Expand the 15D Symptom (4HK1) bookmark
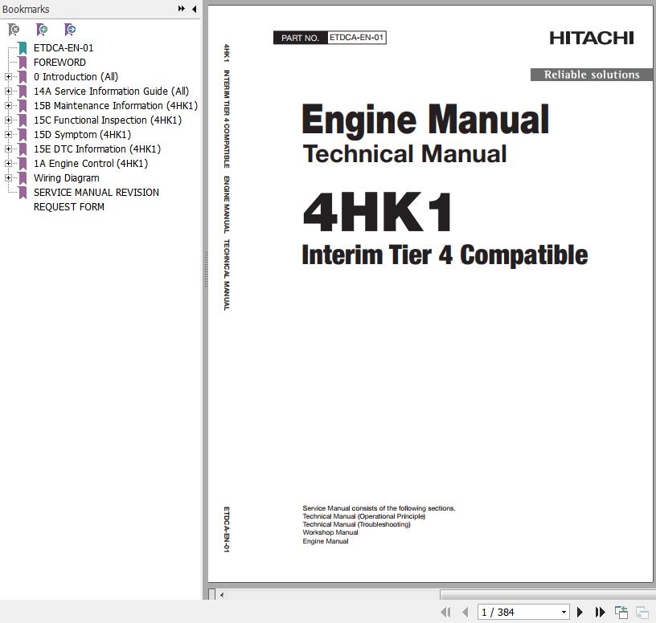Viewport: 656px width, 623px height. 8,135
